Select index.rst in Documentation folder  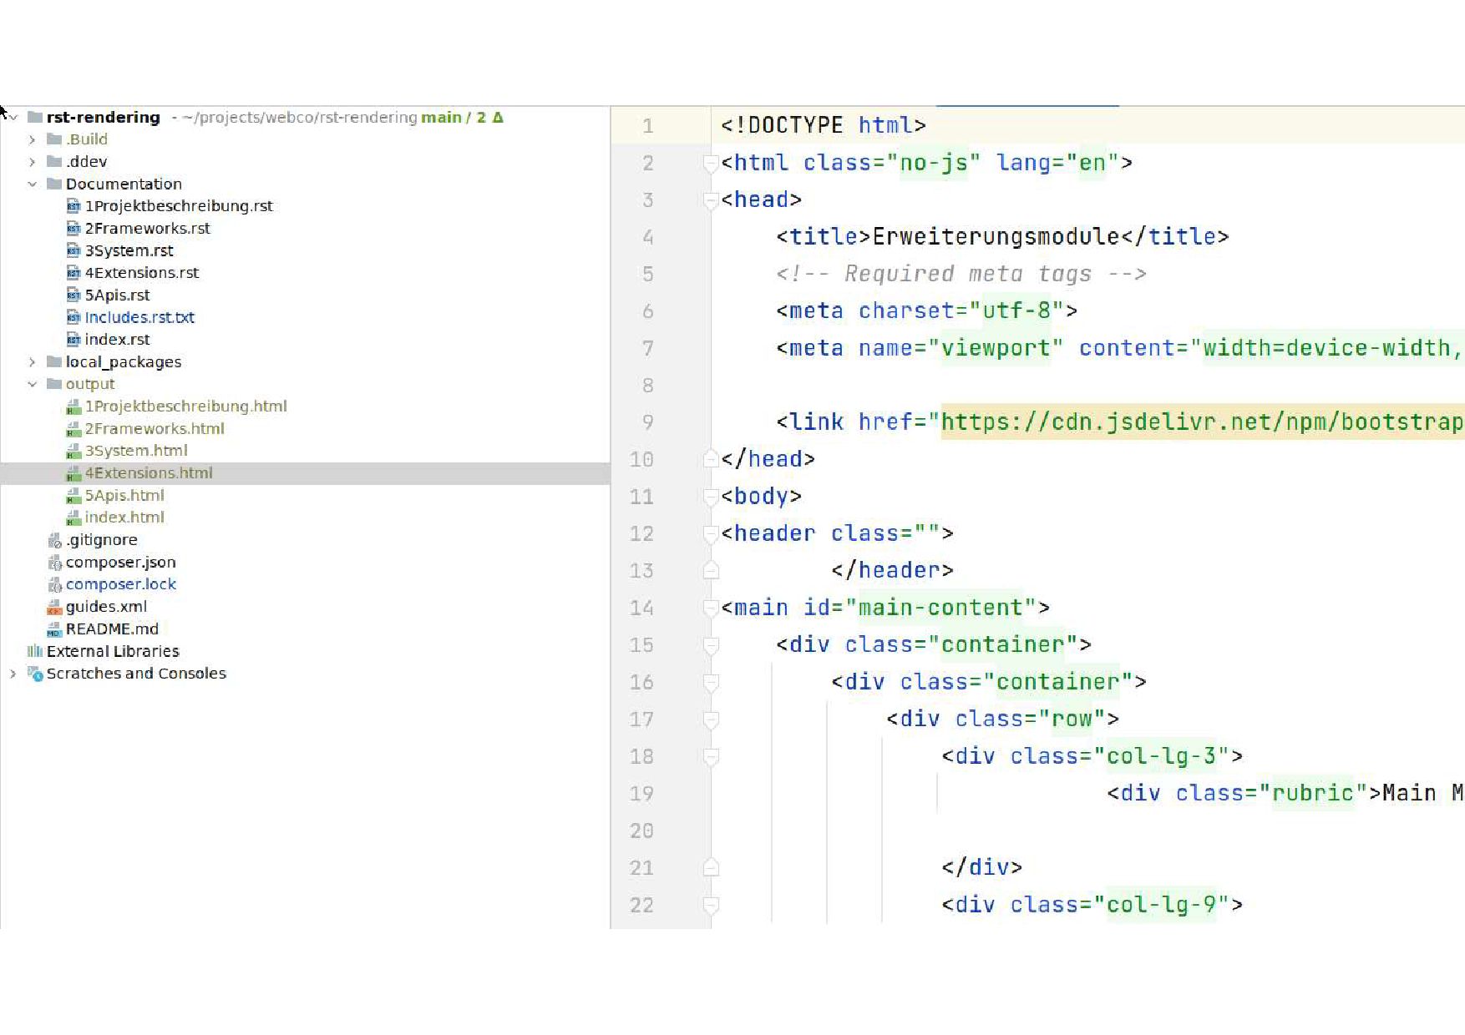coord(117,340)
